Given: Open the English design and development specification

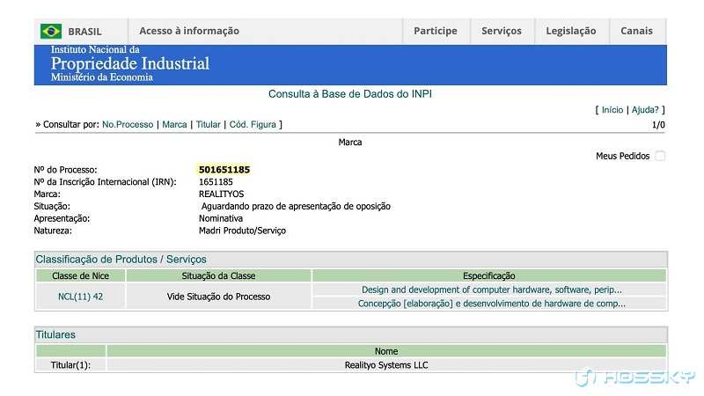Looking at the screenshot, I should click(492, 290).
